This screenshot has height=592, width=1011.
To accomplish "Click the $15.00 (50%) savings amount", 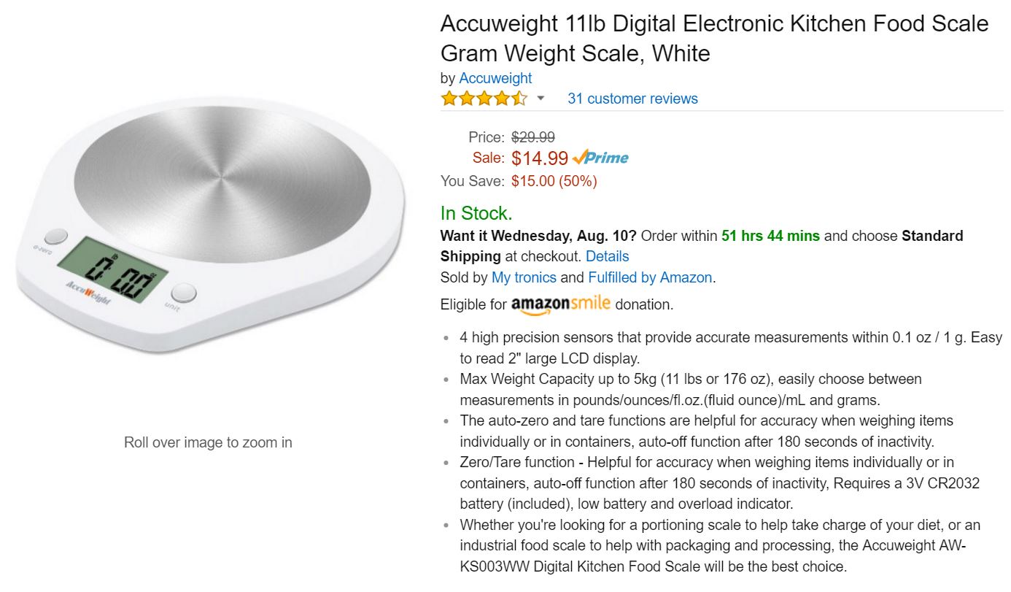I will [554, 181].
